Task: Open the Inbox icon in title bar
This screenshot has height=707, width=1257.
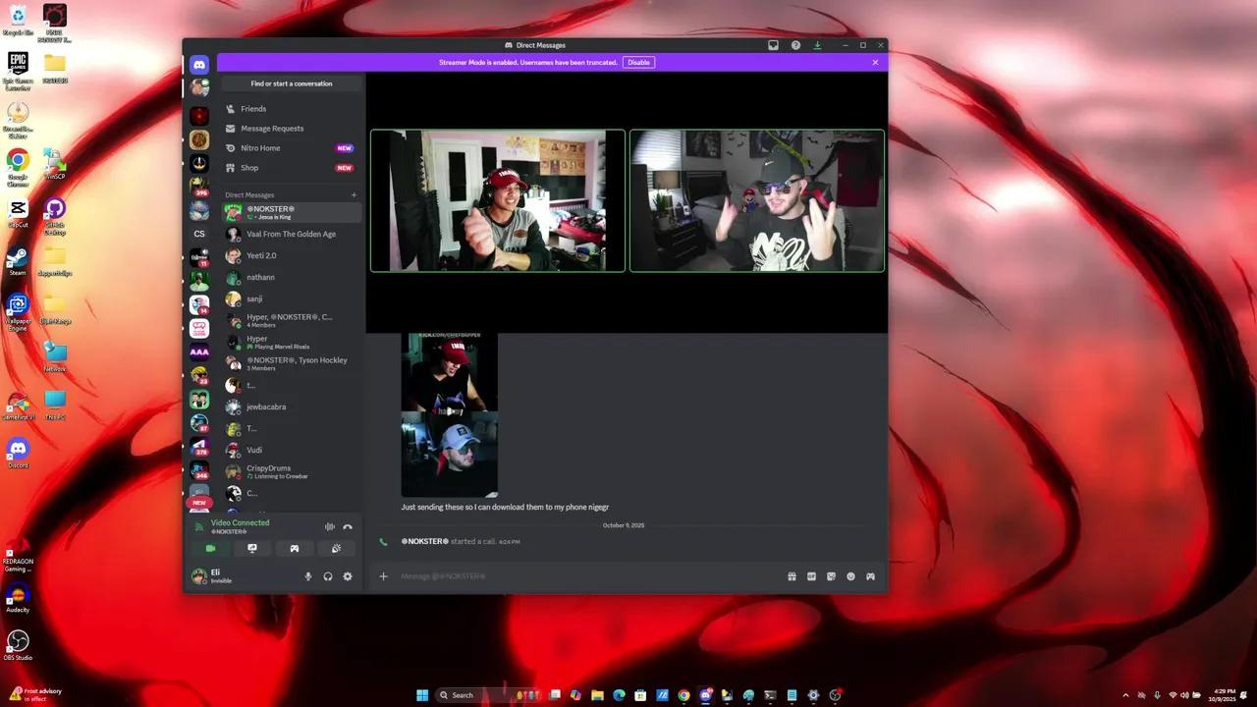Action: click(773, 45)
